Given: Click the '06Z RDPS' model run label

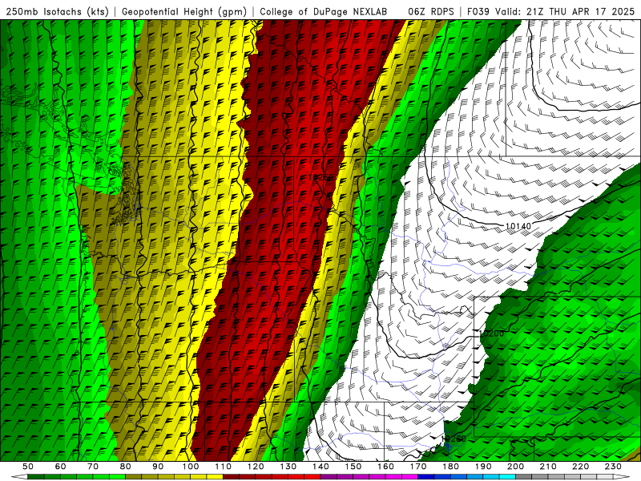Looking at the screenshot, I should tap(430, 11).
